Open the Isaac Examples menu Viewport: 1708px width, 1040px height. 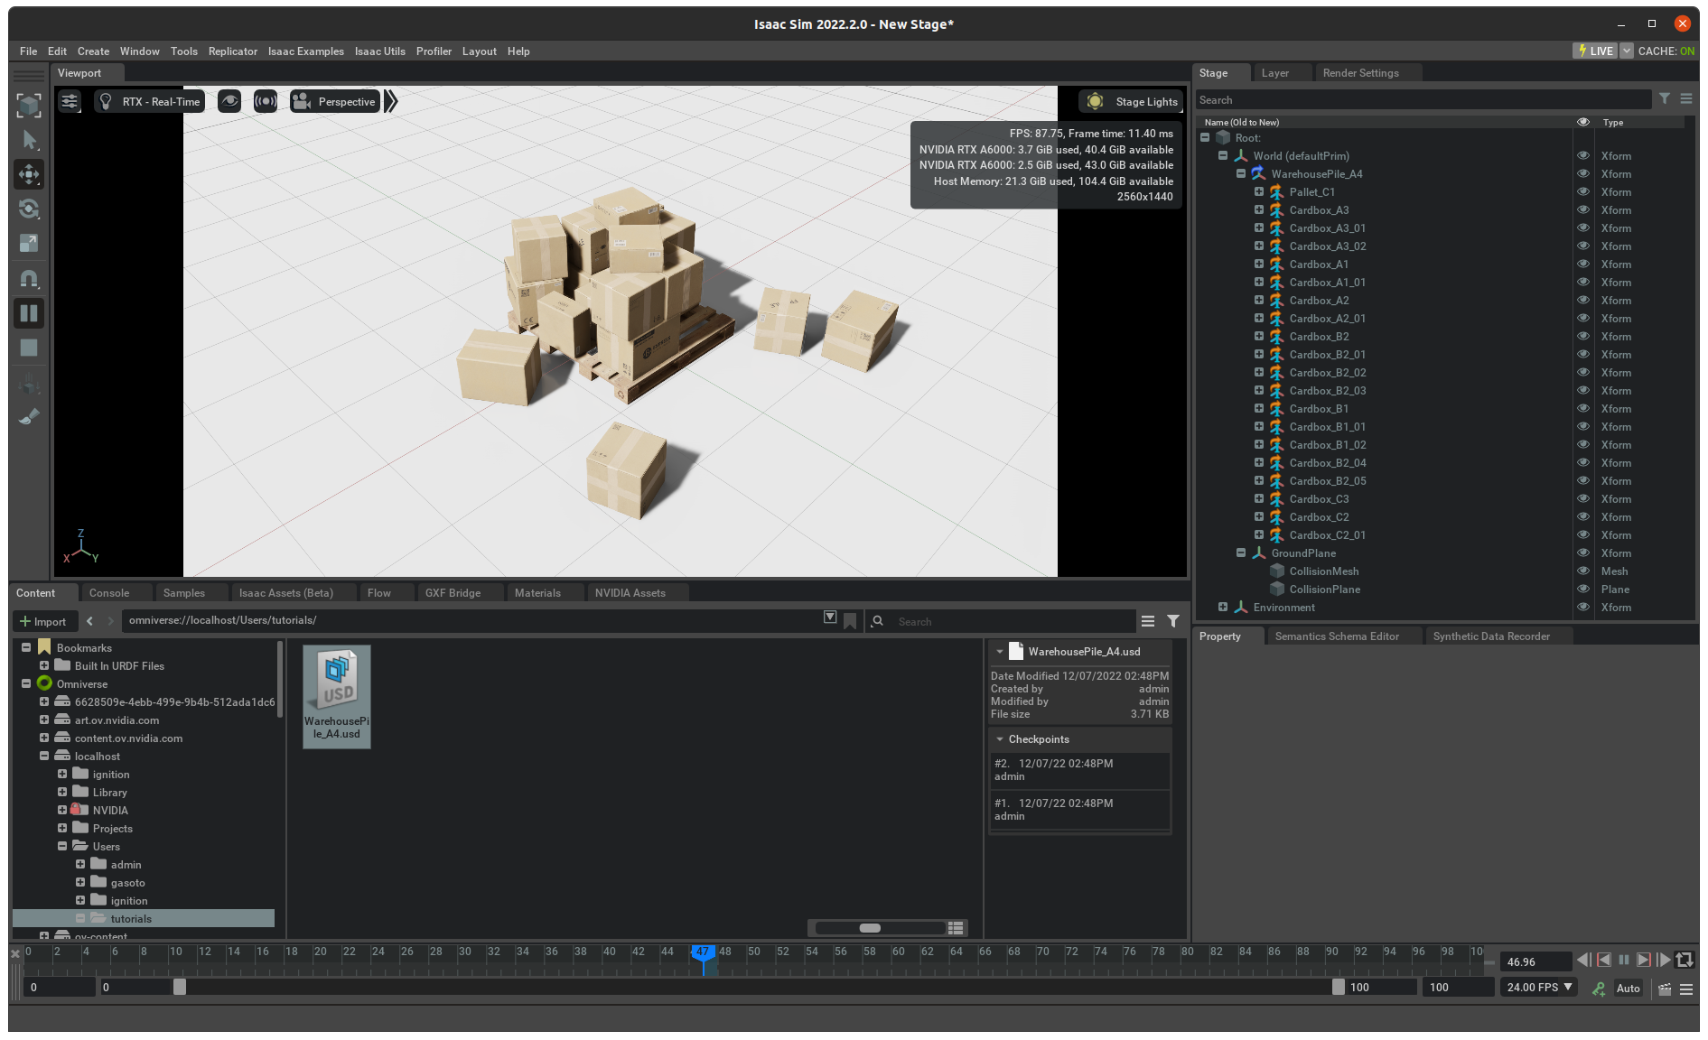point(306,51)
